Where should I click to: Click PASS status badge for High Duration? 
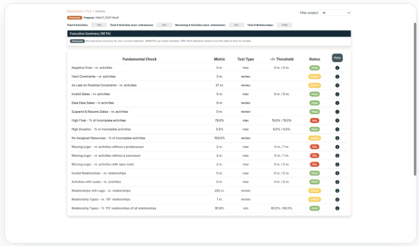(315, 129)
